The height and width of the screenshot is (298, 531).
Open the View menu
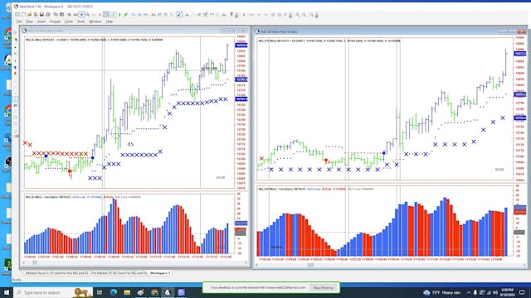(30, 22)
